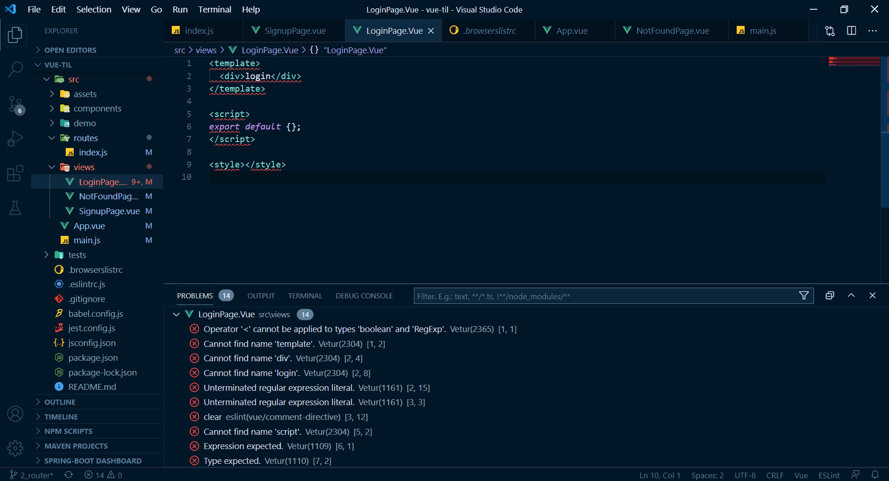Toggle Problems view as tree or table

coord(830,296)
